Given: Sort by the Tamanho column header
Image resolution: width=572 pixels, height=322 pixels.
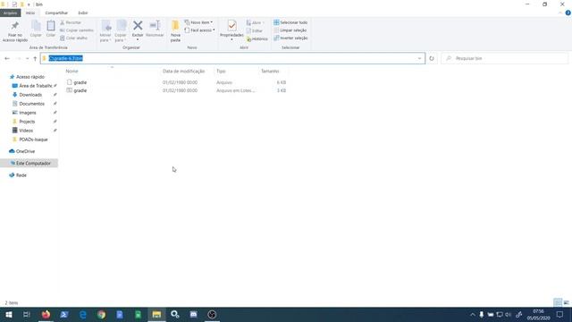Looking at the screenshot, I should pos(270,72).
